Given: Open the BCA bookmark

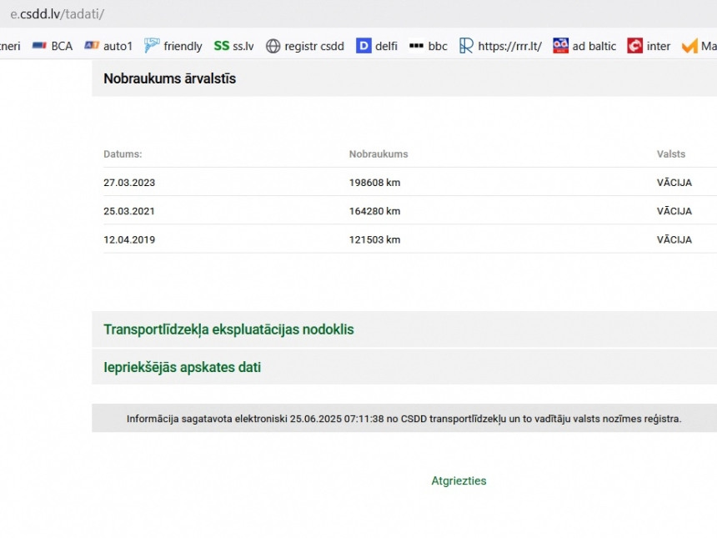Looking at the screenshot, I should 53,46.
